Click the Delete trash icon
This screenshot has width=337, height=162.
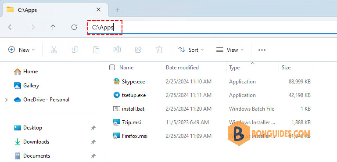pyautogui.click(x=159, y=50)
